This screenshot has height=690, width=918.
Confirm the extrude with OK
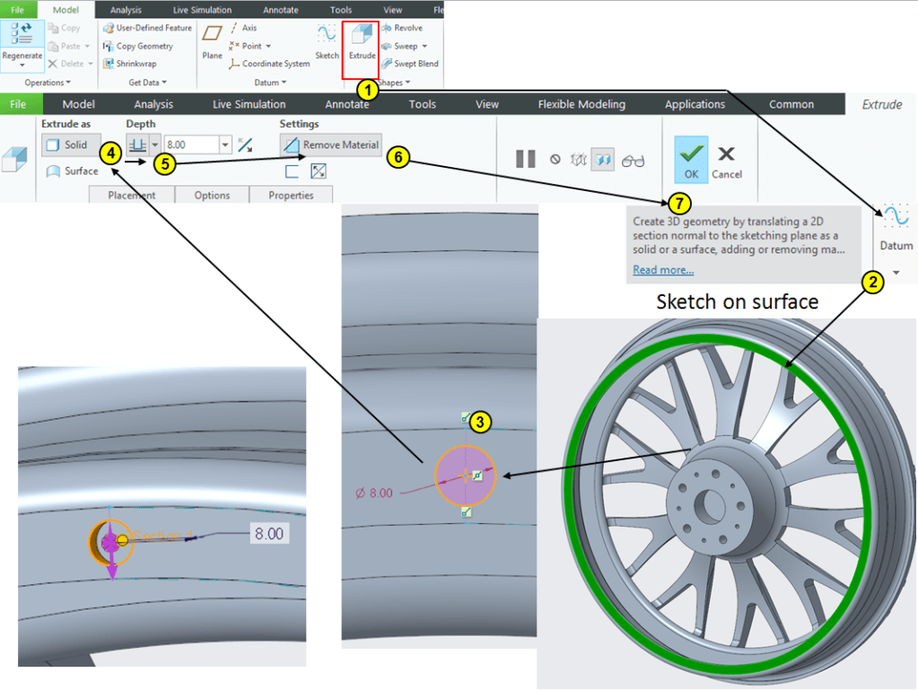point(689,160)
